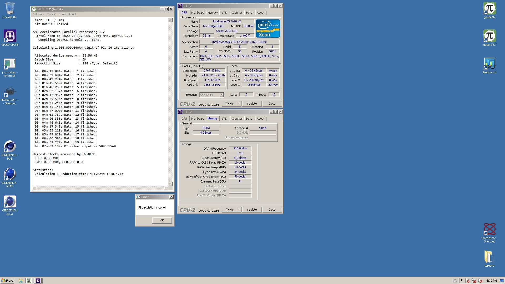Select the screenz folder icon
The height and width of the screenshot is (284, 505).
[489, 258]
